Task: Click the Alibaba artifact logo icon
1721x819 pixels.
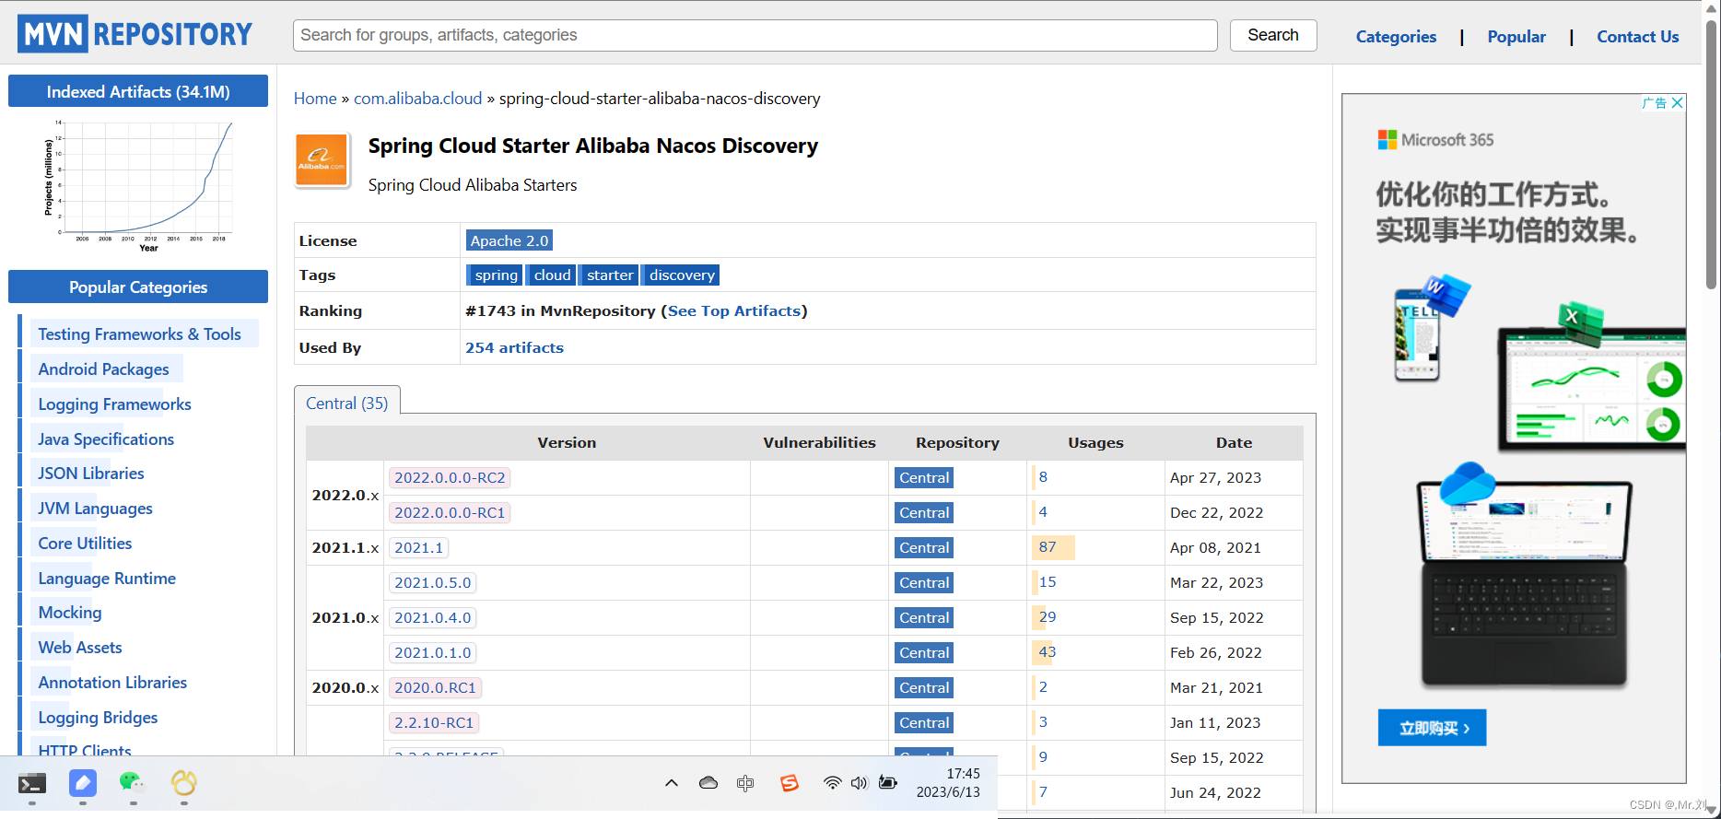Action: click(x=322, y=160)
